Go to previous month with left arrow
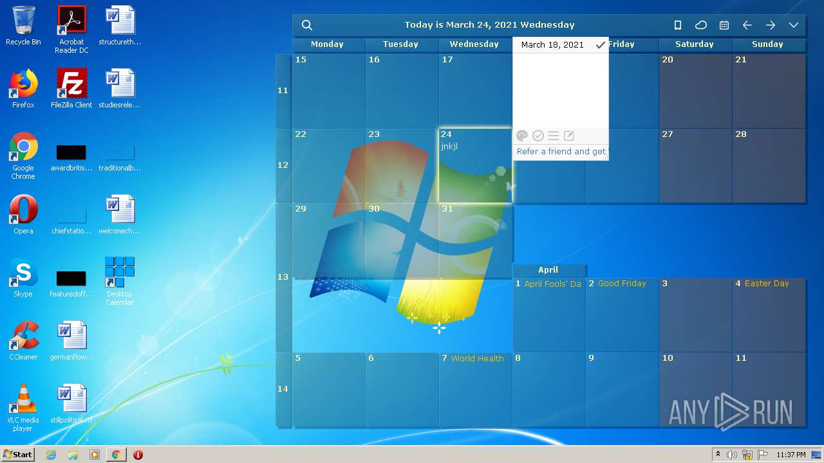 tap(747, 25)
